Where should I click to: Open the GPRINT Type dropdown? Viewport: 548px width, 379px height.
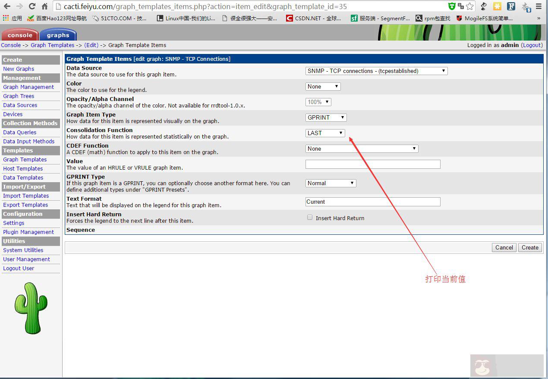(x=331, y=183)
